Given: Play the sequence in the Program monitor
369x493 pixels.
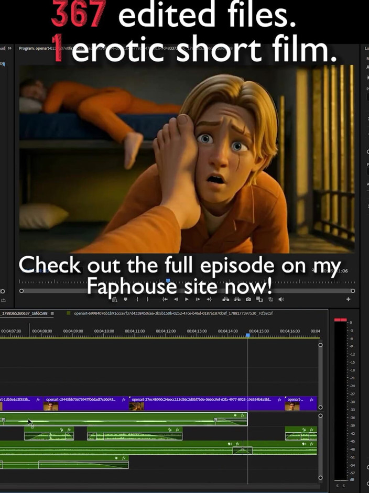Looking at the screenshot, I should point(187,299).
